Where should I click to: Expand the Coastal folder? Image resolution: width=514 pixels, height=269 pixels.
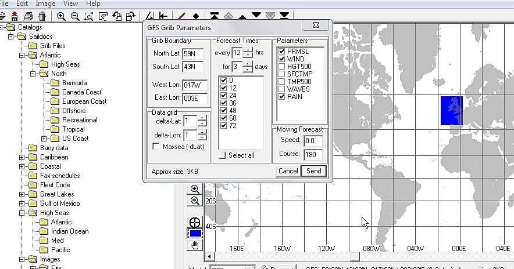[22, 166]
